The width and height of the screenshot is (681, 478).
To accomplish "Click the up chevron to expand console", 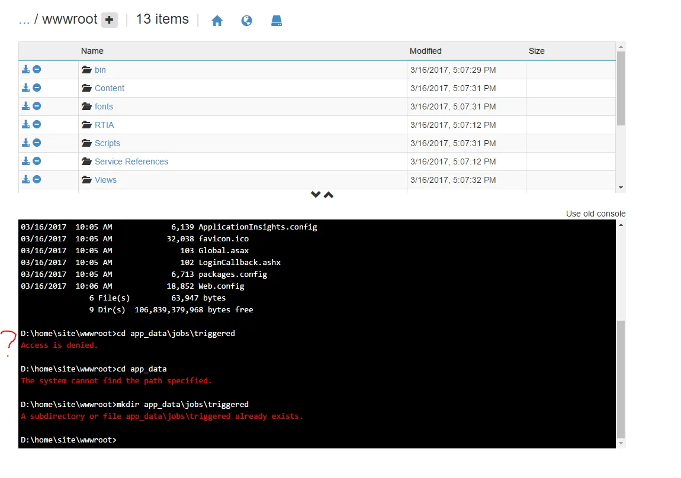I will pyautogui.click(x=329, y=195).
